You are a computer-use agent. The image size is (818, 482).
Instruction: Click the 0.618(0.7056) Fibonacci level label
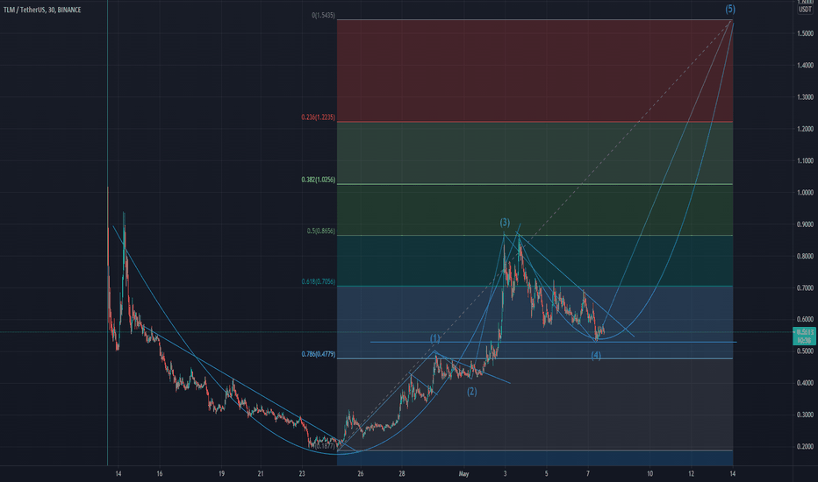(319, 282)
